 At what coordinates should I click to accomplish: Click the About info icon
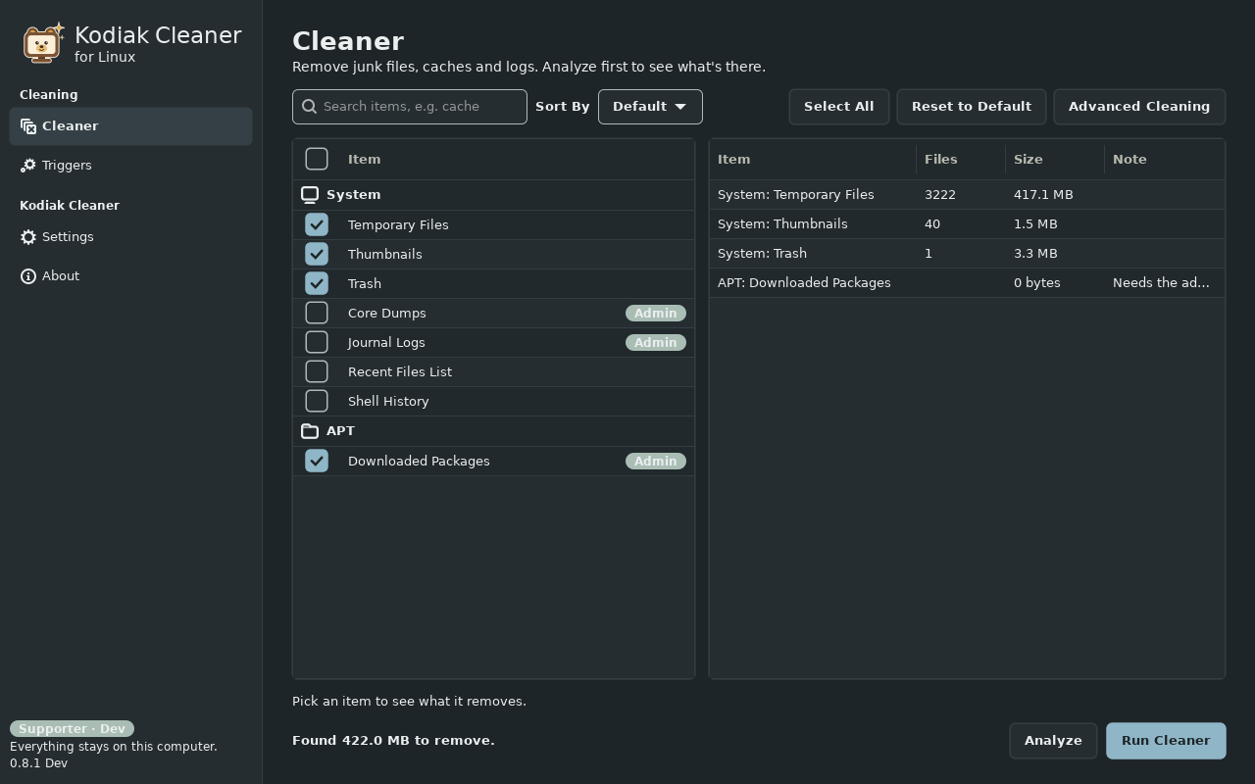click(28, 276)
